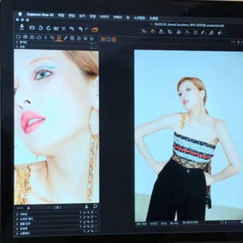
Task: Open the 조정 (Adjustments) menu
Action: pos(93,16)
